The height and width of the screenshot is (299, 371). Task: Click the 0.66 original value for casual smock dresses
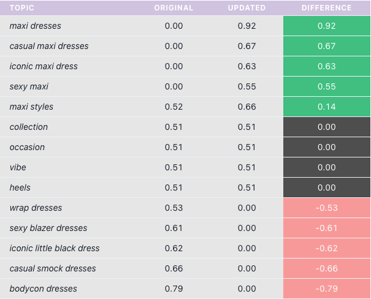[x=174, y=268]
